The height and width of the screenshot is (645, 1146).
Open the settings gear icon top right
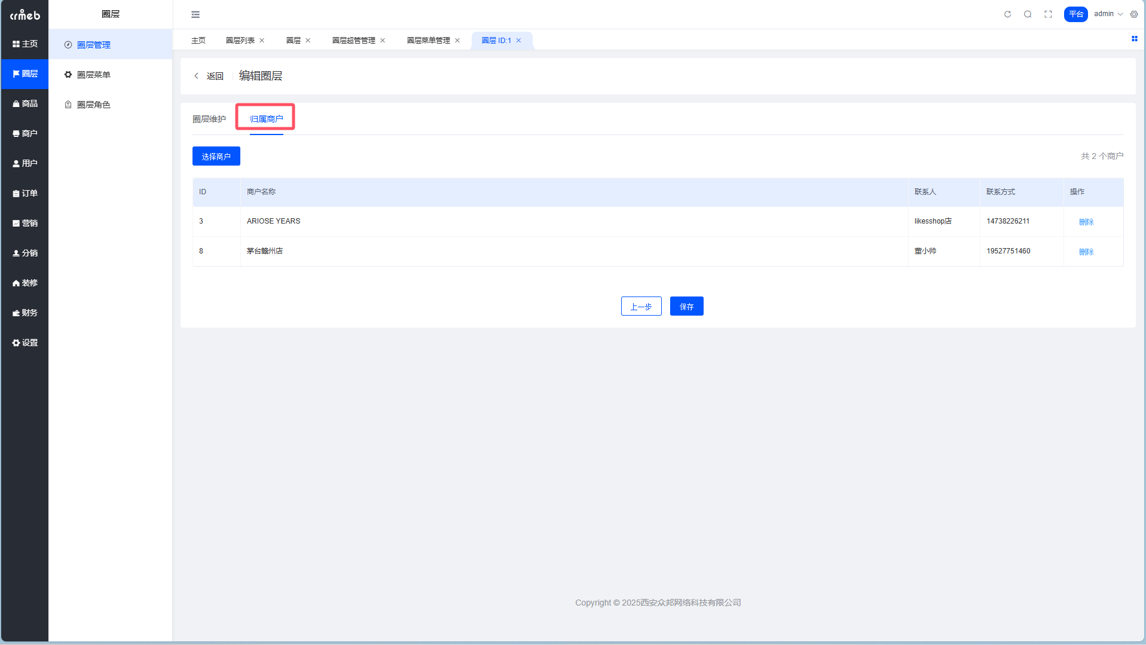coord(1134,14)
